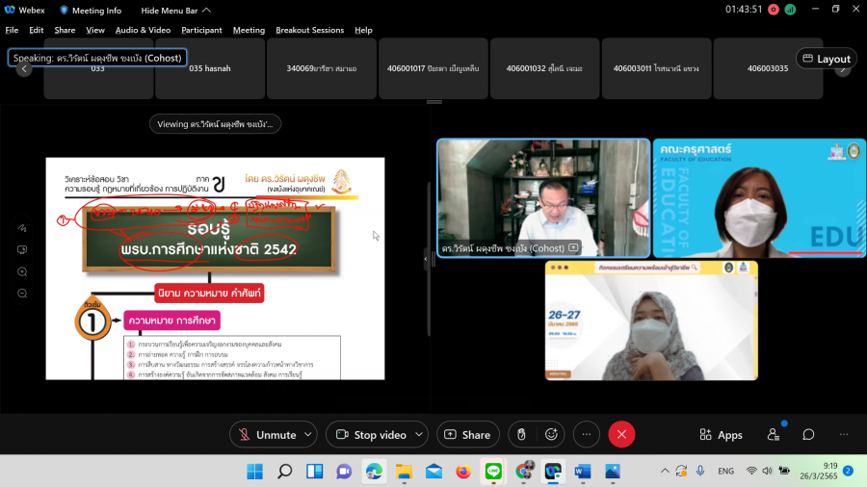Expand the audio options arrow beside Unmute
Viewport: 867px width, 487px height.
point(308,435)
